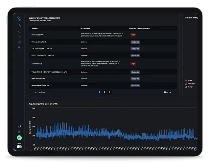Click the Supplier Energy Risk Assessment title
Viewport: 210px width, 164px height.
point(44,18)
